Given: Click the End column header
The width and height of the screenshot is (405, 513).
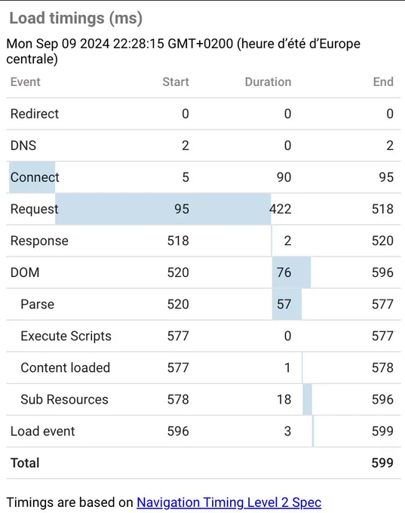Looking at the screenshot, I should coord(383,81).
